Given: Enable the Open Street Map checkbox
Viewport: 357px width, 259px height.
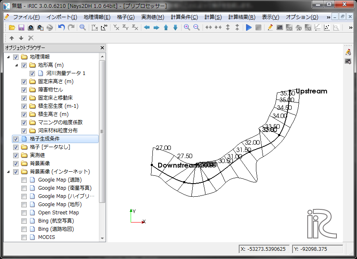Looking at the screenshot, I should pyautogui.click(x=24, y=213).
